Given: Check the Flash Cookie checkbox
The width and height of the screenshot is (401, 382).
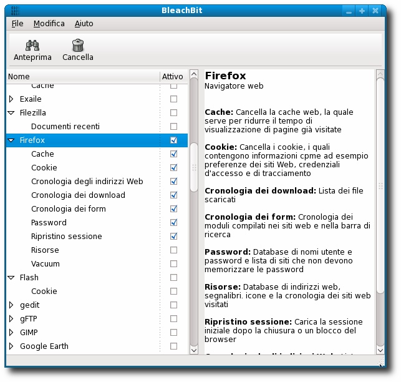Looking at the screenshot, I should (x=173, y=291).
